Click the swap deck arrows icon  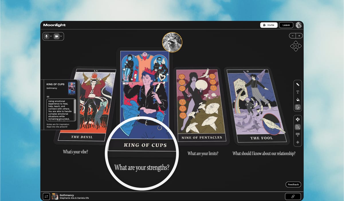click(x=46, y=196)
